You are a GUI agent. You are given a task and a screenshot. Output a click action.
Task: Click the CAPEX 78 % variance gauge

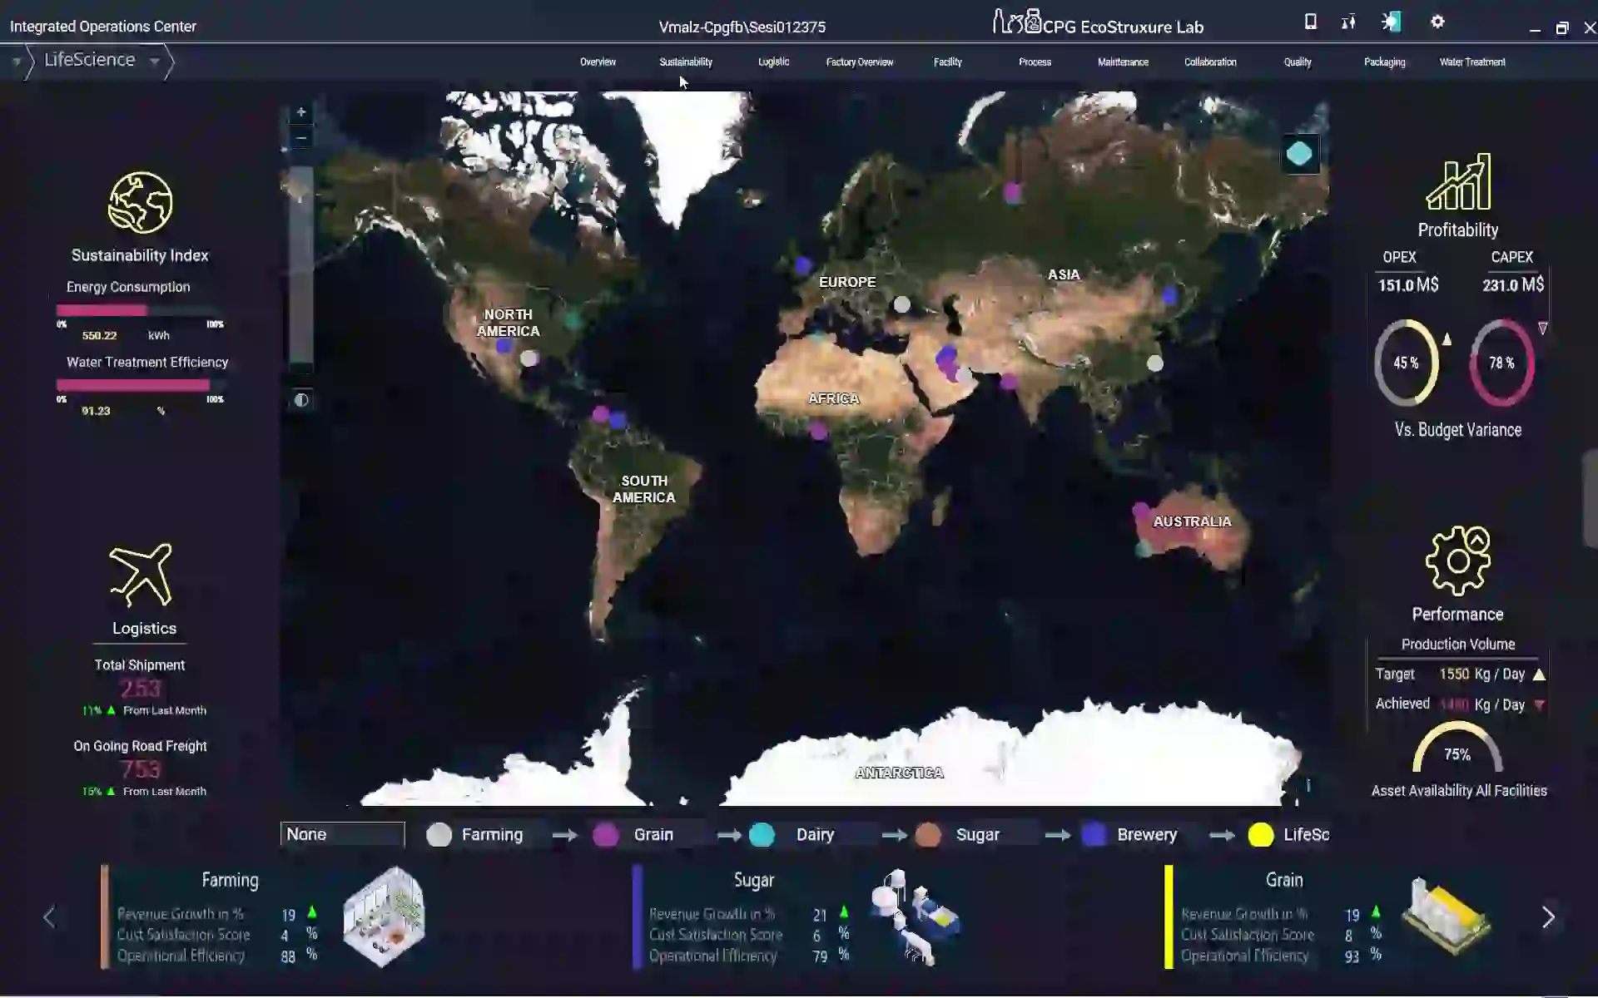1502,363
